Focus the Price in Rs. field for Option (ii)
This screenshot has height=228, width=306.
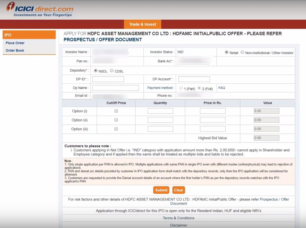(x=213, y=120)
